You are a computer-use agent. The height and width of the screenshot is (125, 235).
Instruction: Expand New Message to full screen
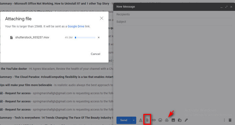[x=226, y=7]
